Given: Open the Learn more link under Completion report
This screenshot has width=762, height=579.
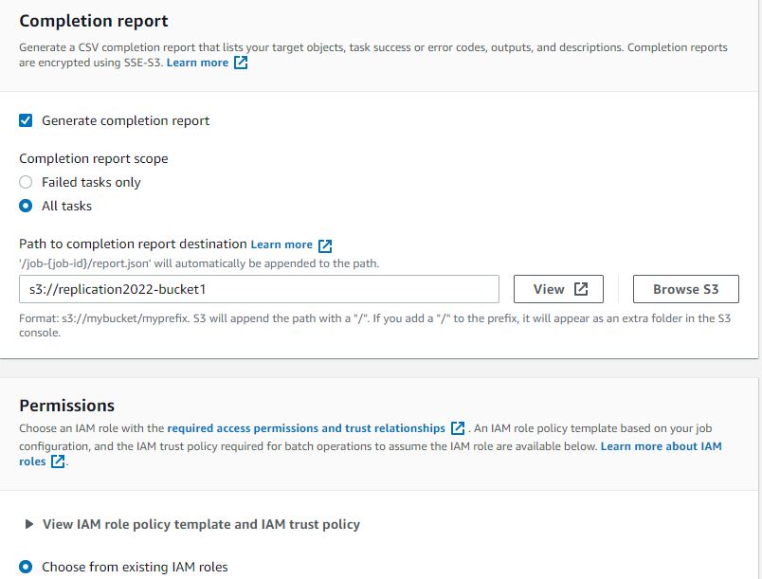Looking at the screenshot, I should click(x=197, y=63).
